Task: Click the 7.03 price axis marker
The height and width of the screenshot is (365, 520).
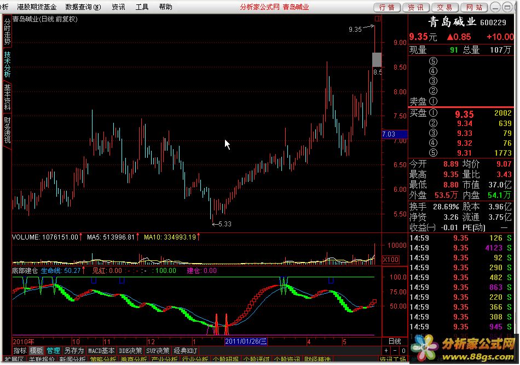Action: pos(395,134)
